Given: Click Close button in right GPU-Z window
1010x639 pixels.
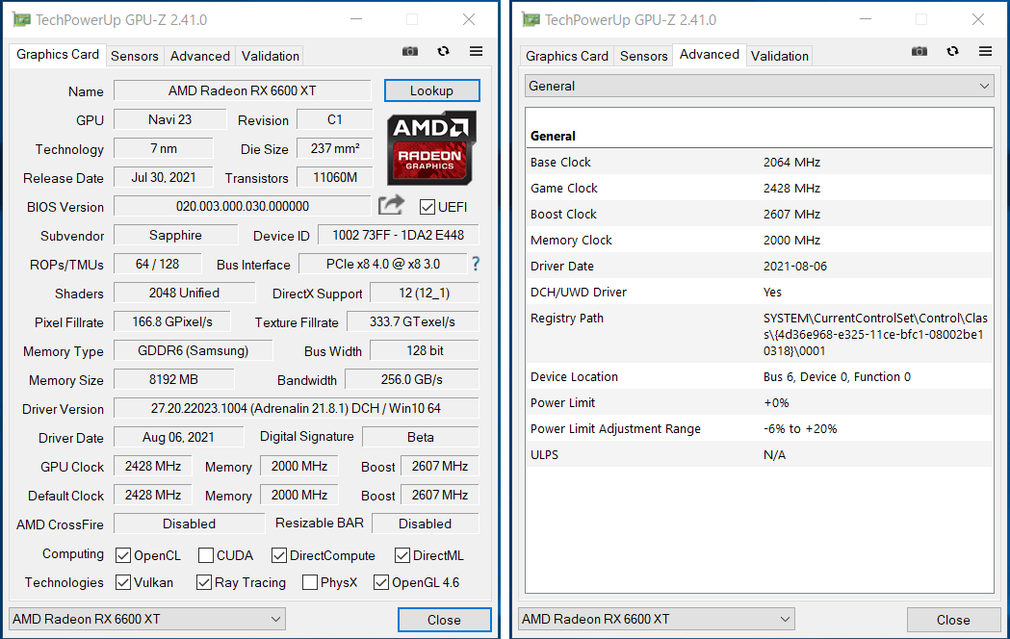Looking at the screenshot, I should point(953,620).
